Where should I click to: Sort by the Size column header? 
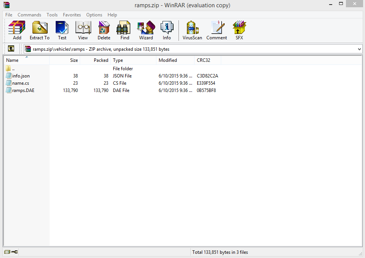click(65, 60)
